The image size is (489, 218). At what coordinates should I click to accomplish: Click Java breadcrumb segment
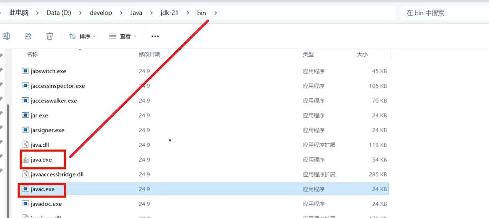coord(136,13)
